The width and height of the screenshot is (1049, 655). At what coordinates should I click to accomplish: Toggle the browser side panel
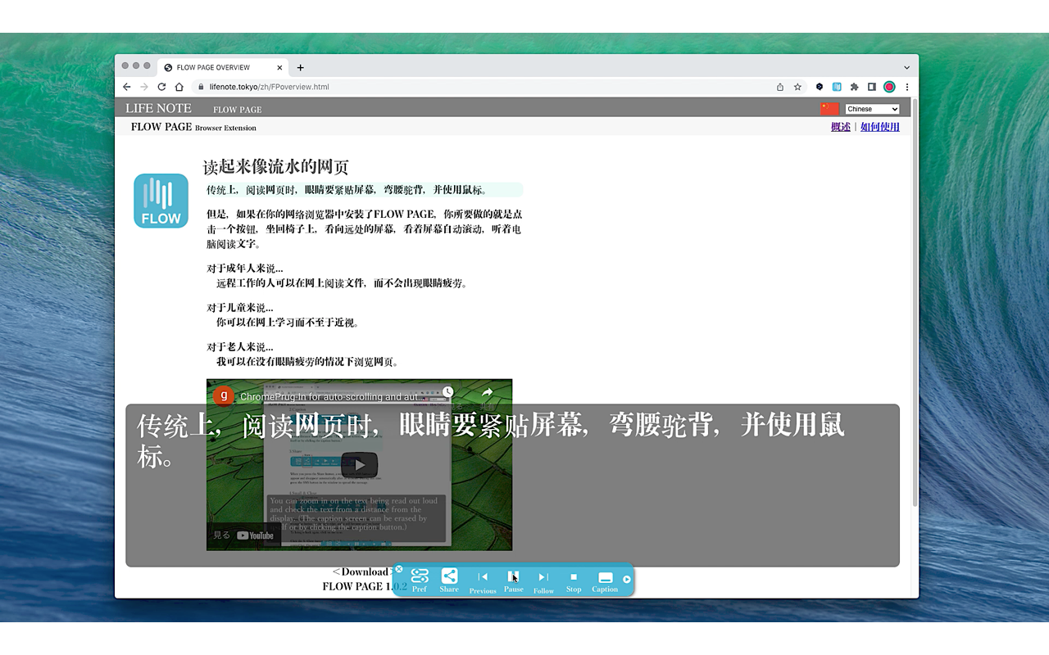(872, 87)
